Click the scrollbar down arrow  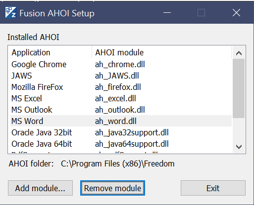click(x=239, y=147)
